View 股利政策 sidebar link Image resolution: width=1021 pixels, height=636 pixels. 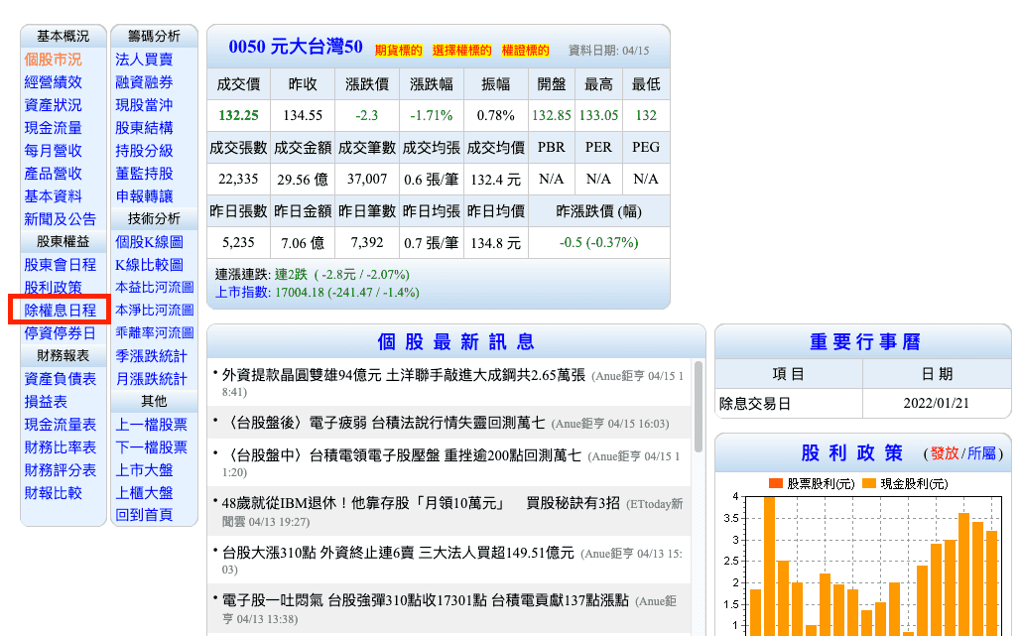(x=53, y=287)
